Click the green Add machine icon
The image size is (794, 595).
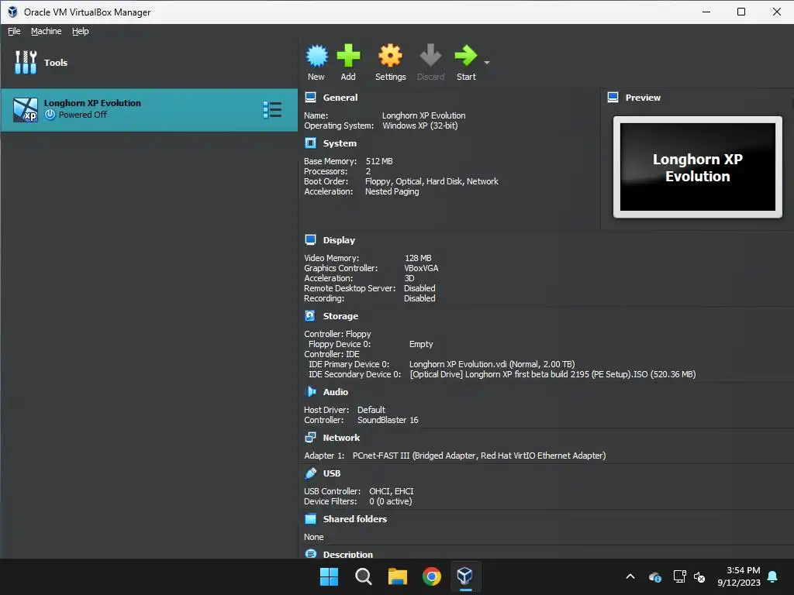pos(348,56)
